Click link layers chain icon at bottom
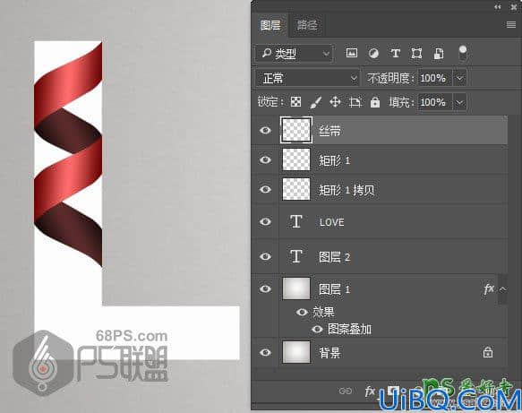This screenshot has height=413, width=522. coord(346,391)
